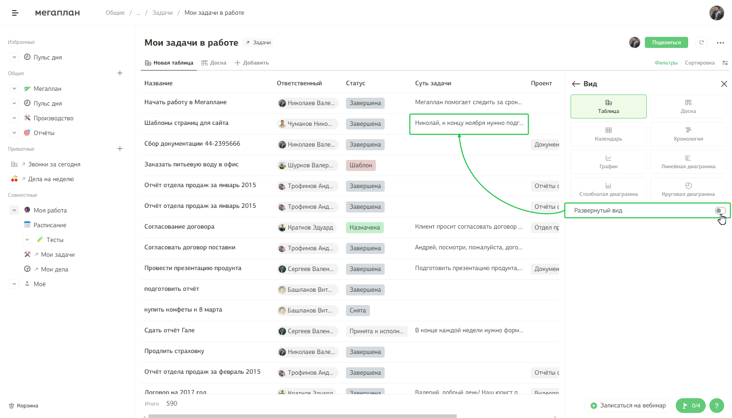Viewport: 732px width, 418px height.
Task: Toggle the Развернутый вид switch
Action: pyautogui.click(x=720, y=211)
